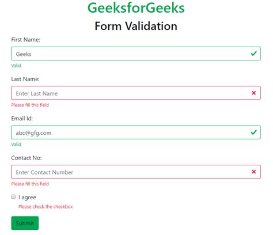Screen dimensions: 273x235
Task: Click the red X icon in Contact No field
Action: (x=253, y=172)
